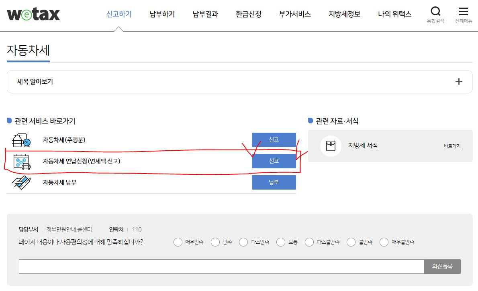Click the document box icon beside 지방세 서식

pos(331,145)
